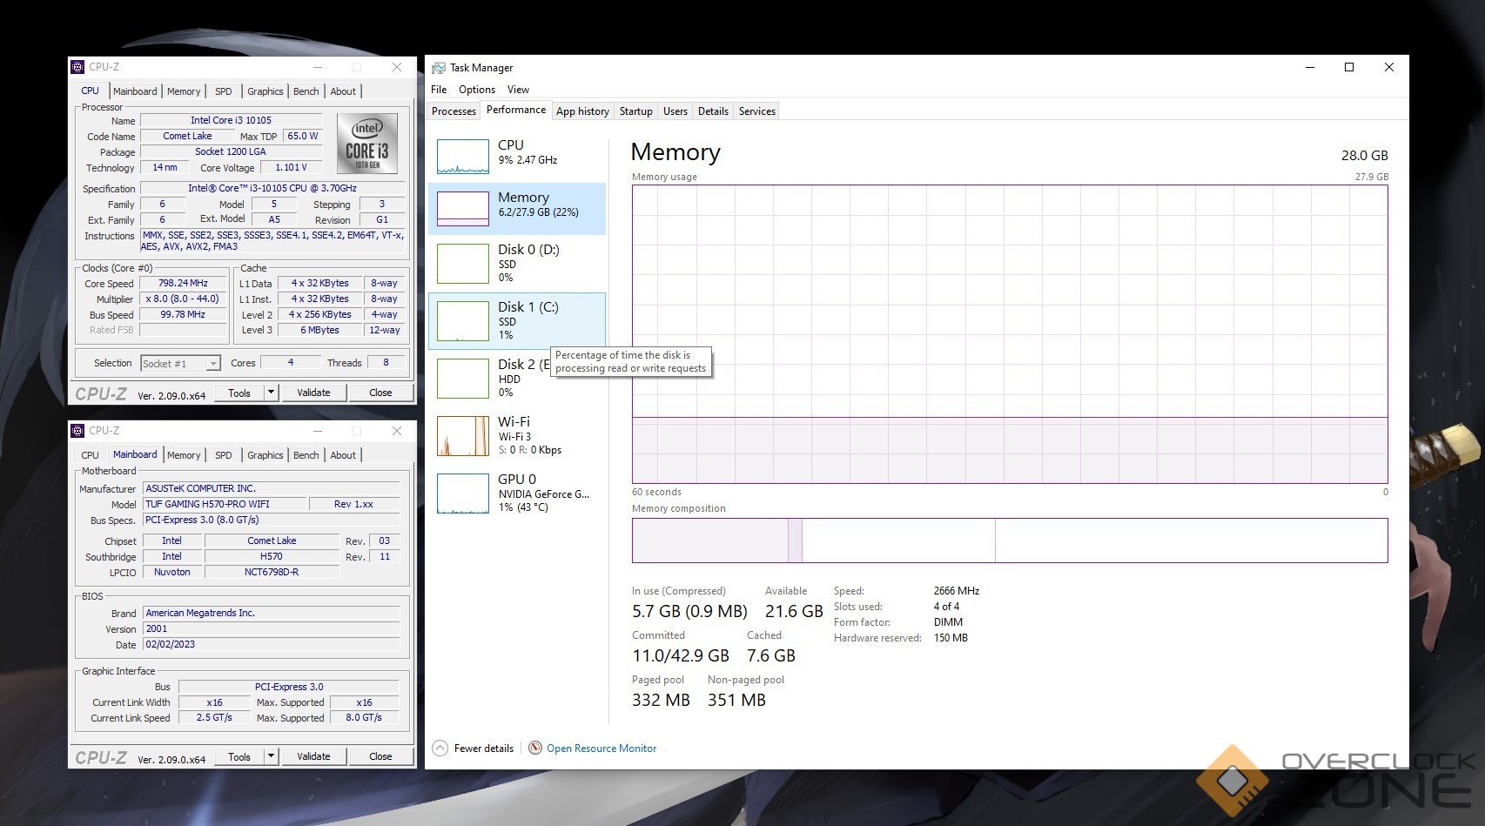Open the GPU 0 performance graph
1485x826 pixels.
click(462, 494)
